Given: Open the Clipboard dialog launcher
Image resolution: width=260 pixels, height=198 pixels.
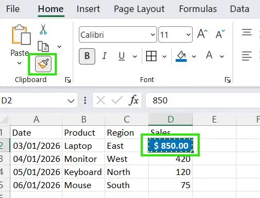Looking at the screenshot, I should click(x=68, y=80).
